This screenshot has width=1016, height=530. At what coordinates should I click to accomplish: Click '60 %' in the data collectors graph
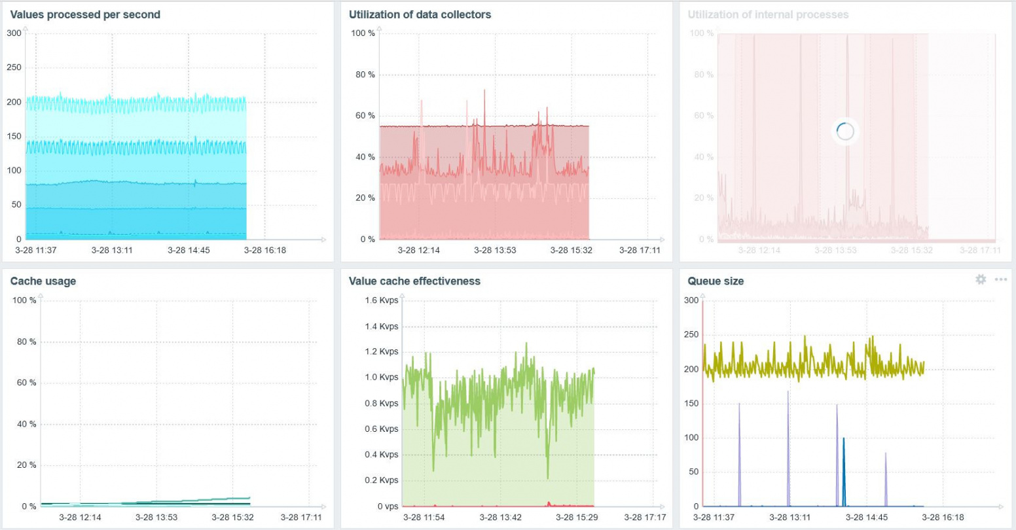[x=365, y=116]
